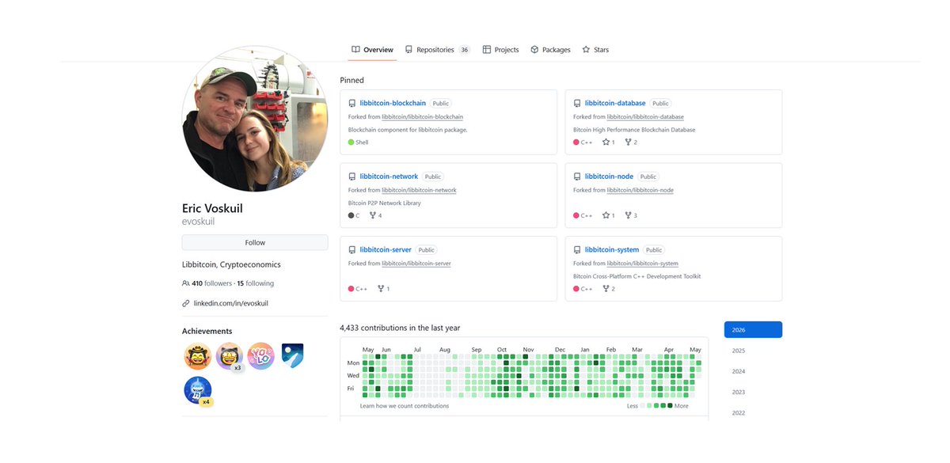Click the chain-link icon beside linkedin URL
Image resolution: width=950 pixels, height=463 pixels.
click(x=186, y=303)
